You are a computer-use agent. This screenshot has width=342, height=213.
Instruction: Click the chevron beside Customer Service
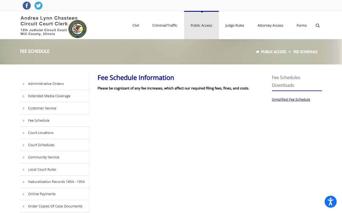coord(24,108)
